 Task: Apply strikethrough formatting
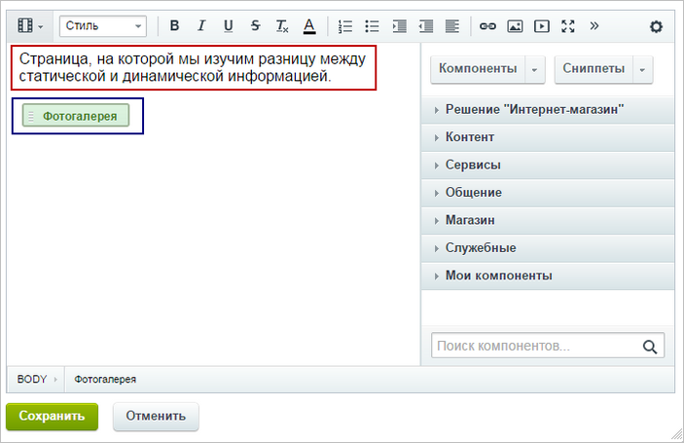tap(255, 26)
